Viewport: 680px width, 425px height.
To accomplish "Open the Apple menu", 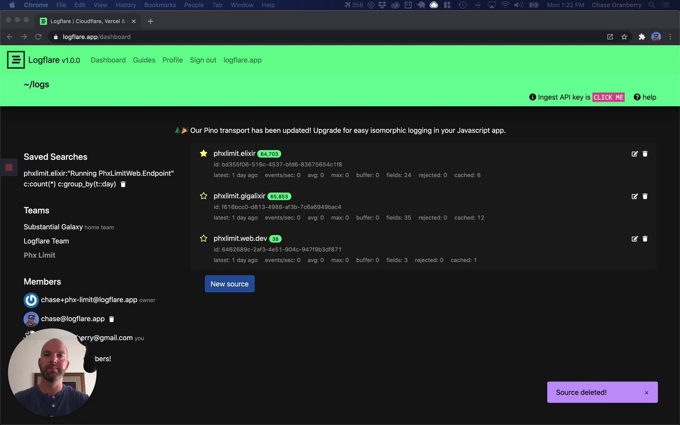I will point(12,5).
